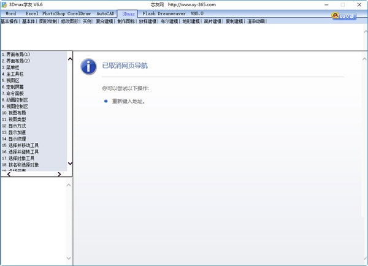The width and height of the screenshot is (368, 266).
Task: Choose the 复合建模 category
Action: (104, 21)
